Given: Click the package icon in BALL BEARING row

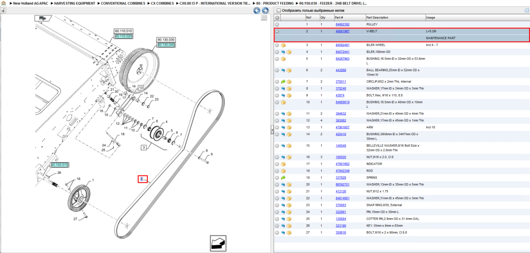Looking at the screenshot, I should [x=289, y=70].
